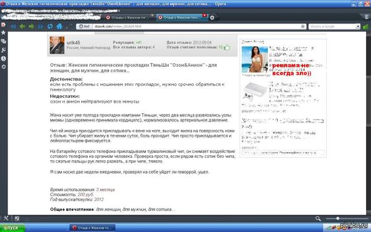Click the green thumbs-up helpful button
The image size is (371, 232).
[227, 47]
